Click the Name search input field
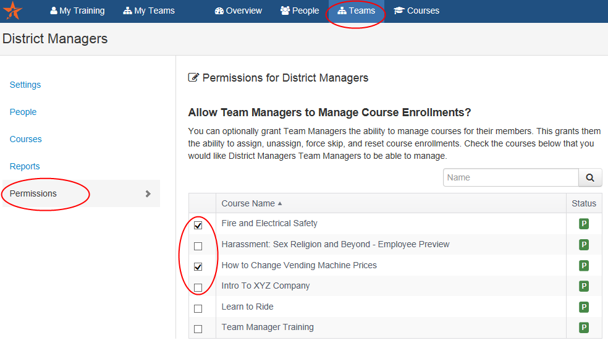The height and width of the screenshot is (343, 608). click(510, 177)
